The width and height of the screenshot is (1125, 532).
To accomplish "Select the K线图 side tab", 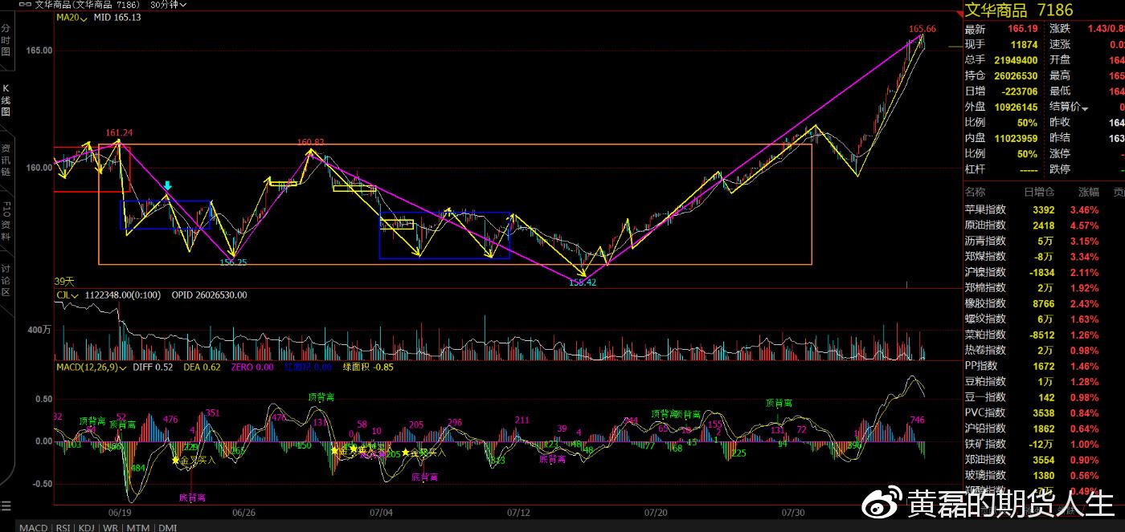I will tap(6, 100).
